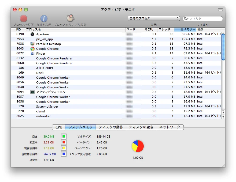The width and height of the screenshot is (236, 182).
Task: Sort processes by PID column header
Action: (x=18, y=29)
